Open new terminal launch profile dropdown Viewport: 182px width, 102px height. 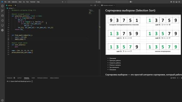(179, 78)
